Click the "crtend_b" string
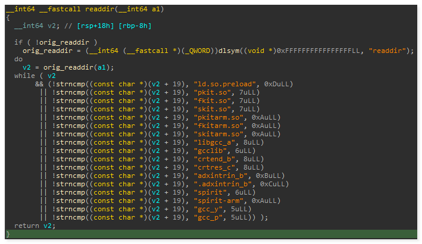Screen dimensions: 422x244 coord(211,159)
